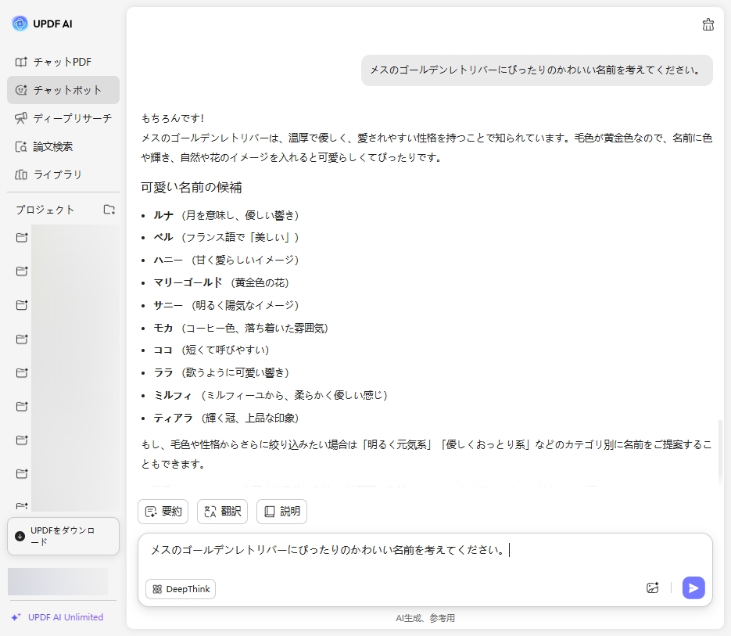
Task: Toggle the DeepThink mode button
Action: tap(181, 589)
